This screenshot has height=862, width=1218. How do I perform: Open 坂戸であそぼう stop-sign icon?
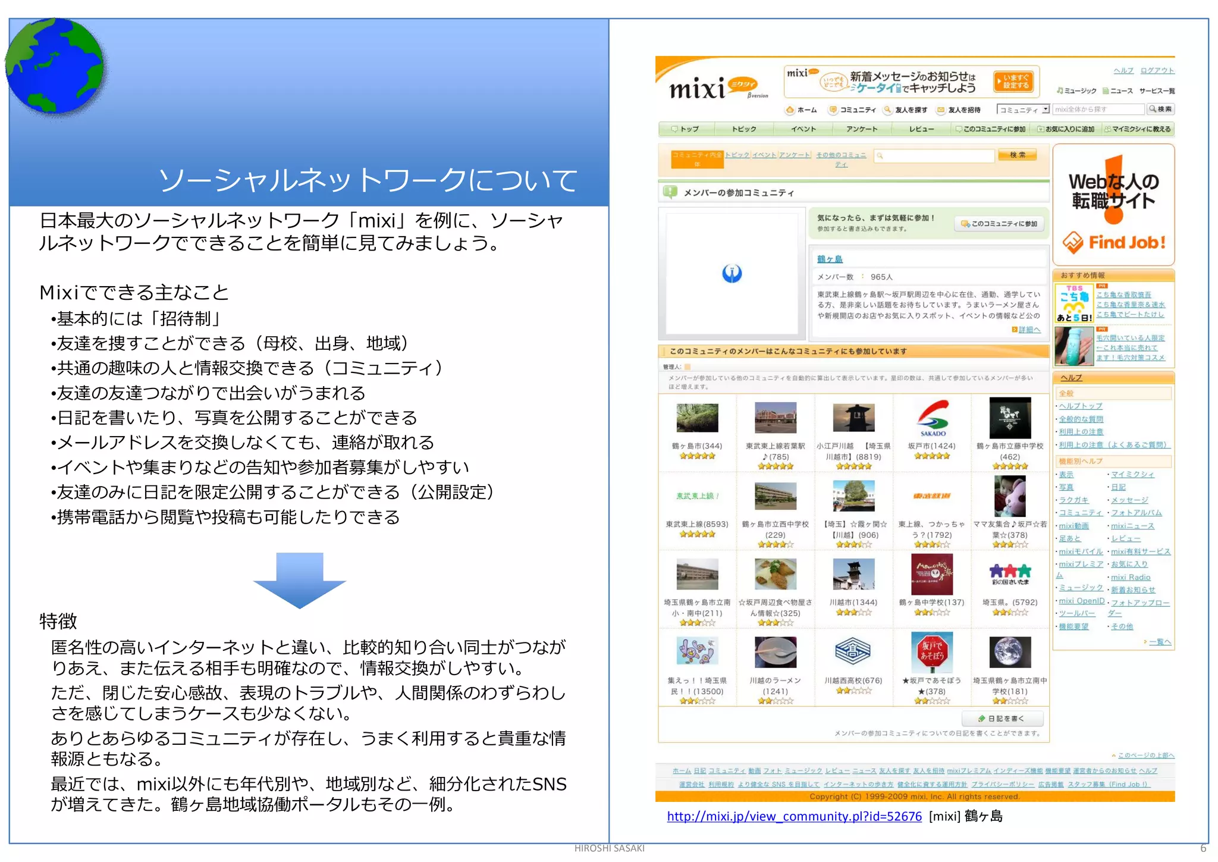tap(932, 652)
